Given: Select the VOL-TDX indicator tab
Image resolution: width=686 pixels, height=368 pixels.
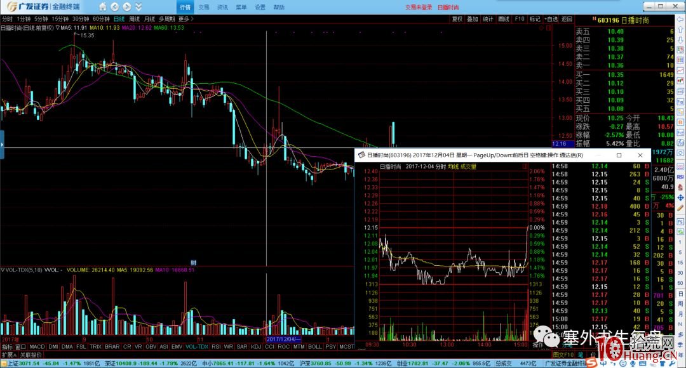Looking at the screenshot, I should 197,346.
